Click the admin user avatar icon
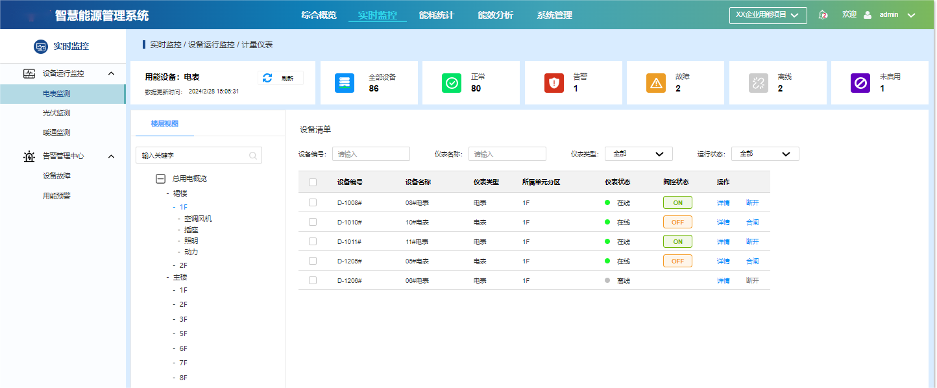This screenshot has height=388, width=937. click(868, 14)
